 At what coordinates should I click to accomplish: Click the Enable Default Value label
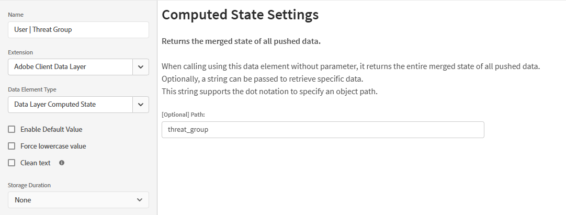click(51, 129)
